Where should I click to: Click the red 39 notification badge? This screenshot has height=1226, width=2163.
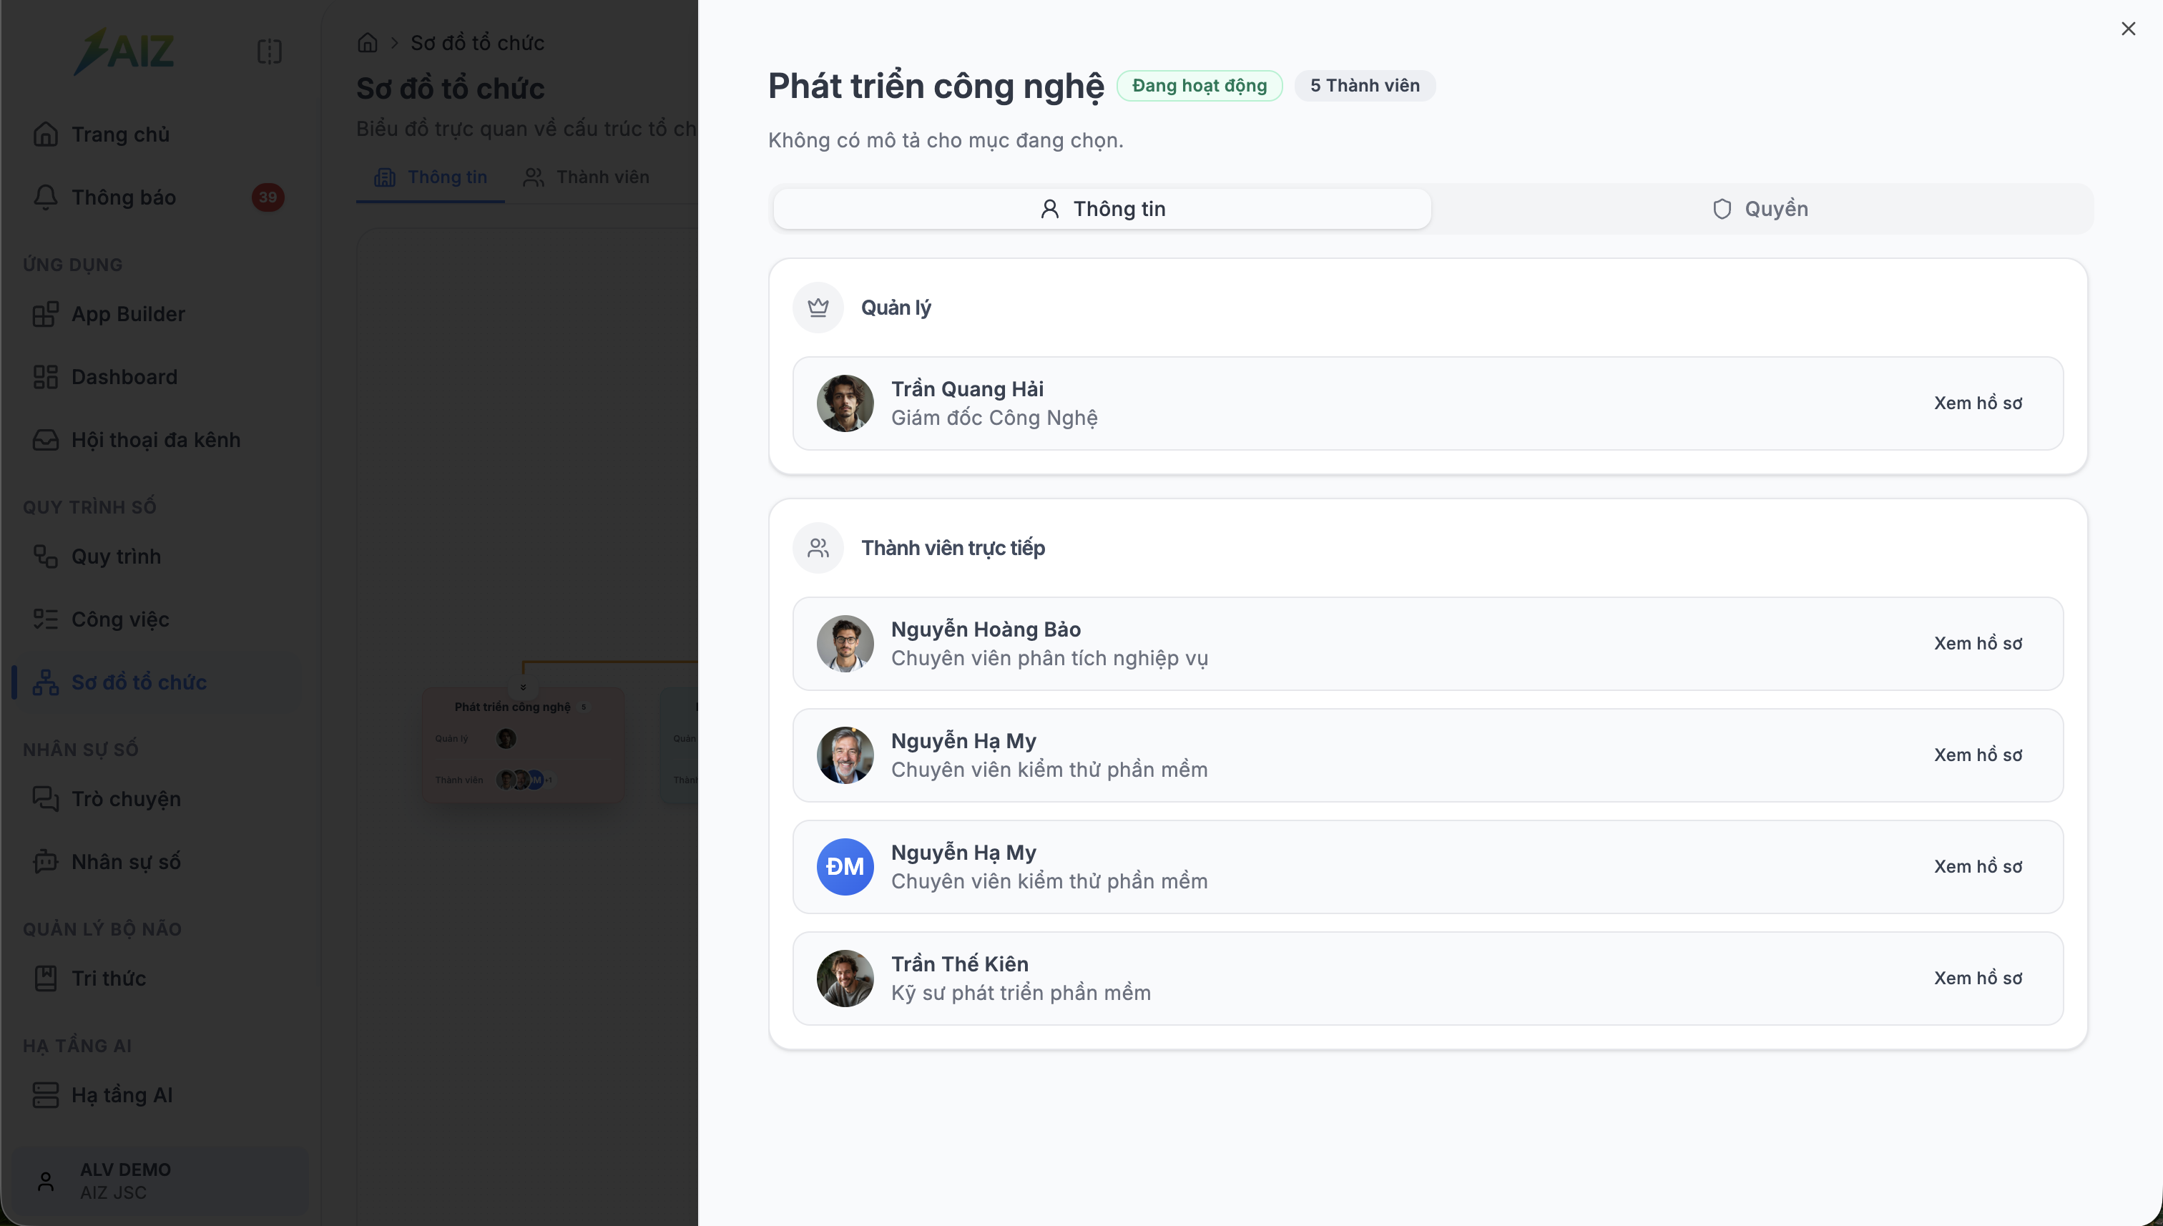point(268,197)
